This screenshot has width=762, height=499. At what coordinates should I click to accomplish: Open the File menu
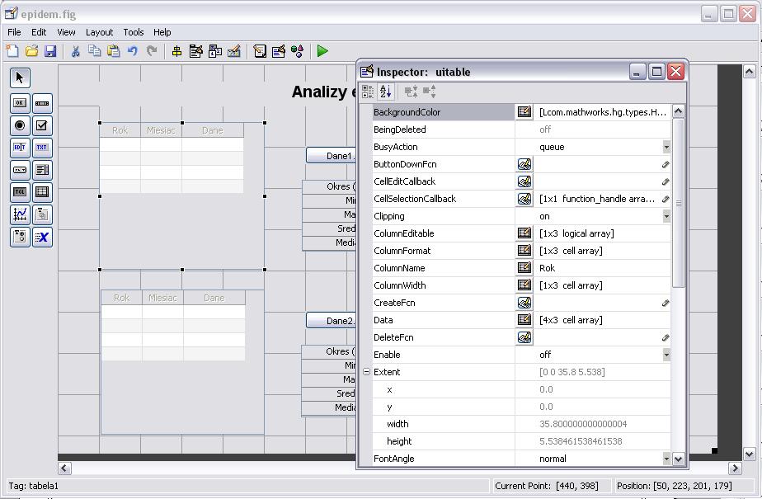pyautogui.click(x=14, y=32)
